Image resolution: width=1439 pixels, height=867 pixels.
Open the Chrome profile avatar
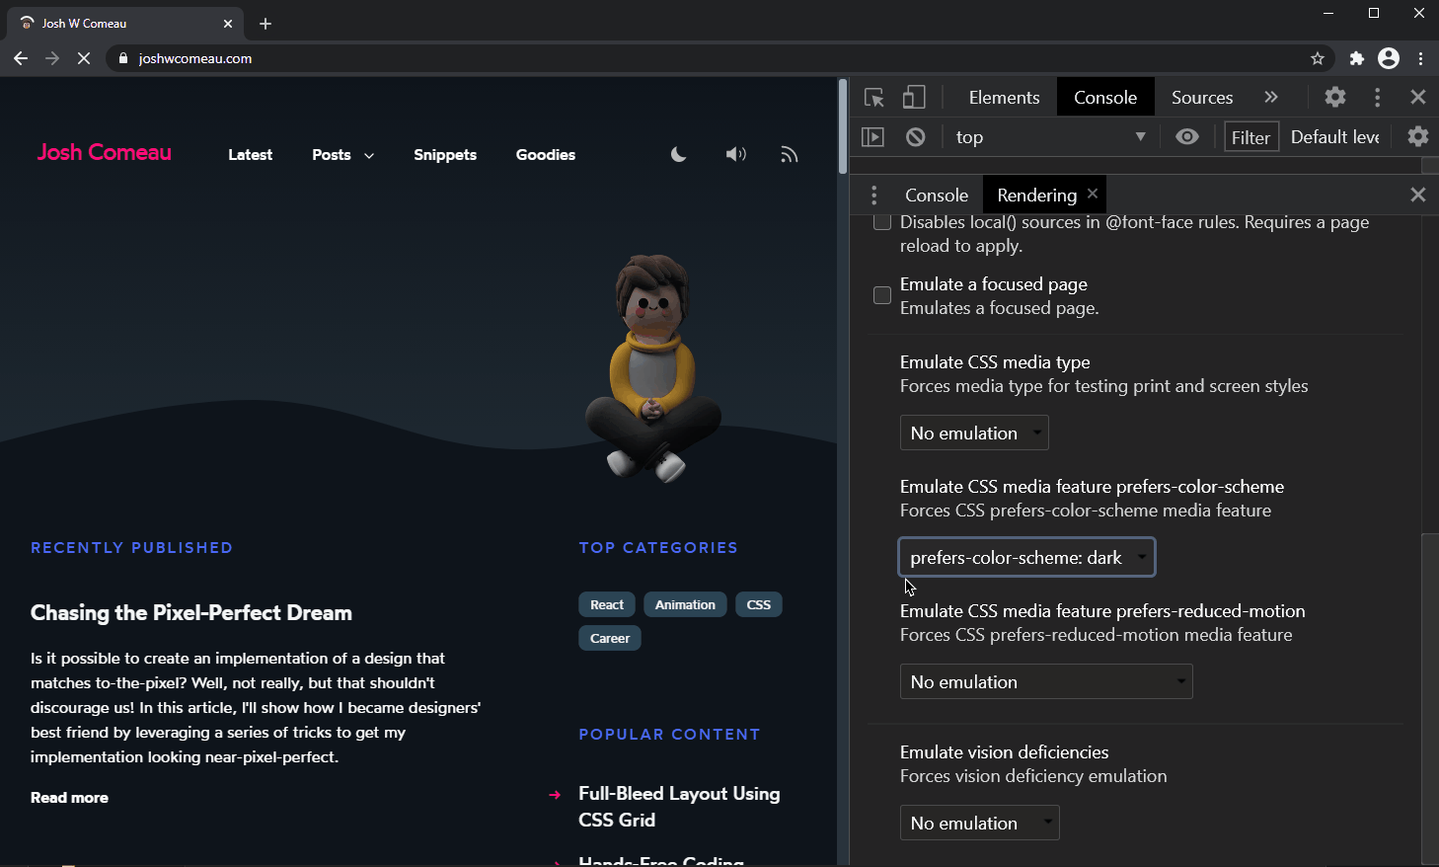pos(1389,58)
